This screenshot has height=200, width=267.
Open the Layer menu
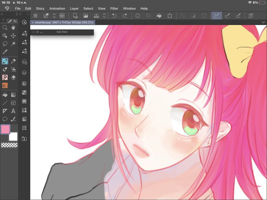[x=74, y=9]
